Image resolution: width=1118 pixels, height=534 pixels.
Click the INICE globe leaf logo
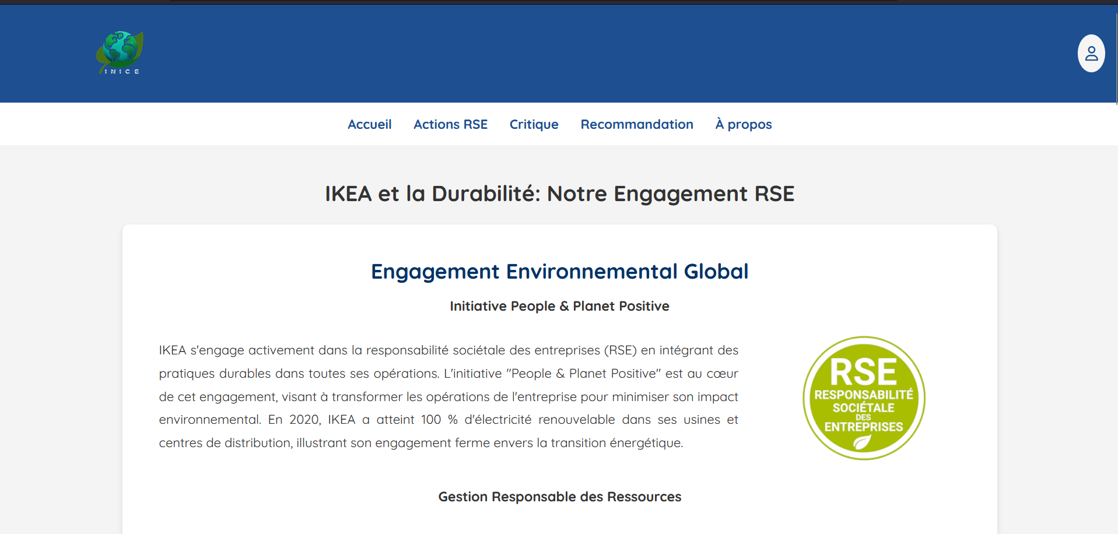coord(120,50)
